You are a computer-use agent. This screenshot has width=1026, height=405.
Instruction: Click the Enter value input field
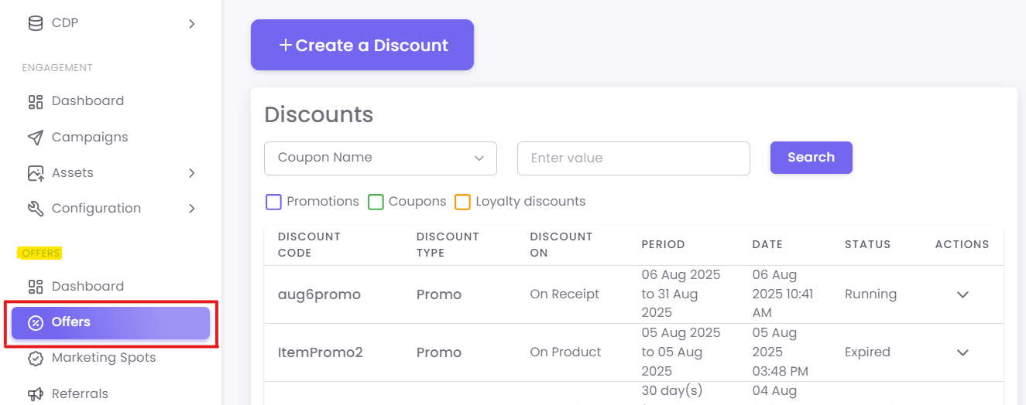pyautogui.click(x=633, y=158)
